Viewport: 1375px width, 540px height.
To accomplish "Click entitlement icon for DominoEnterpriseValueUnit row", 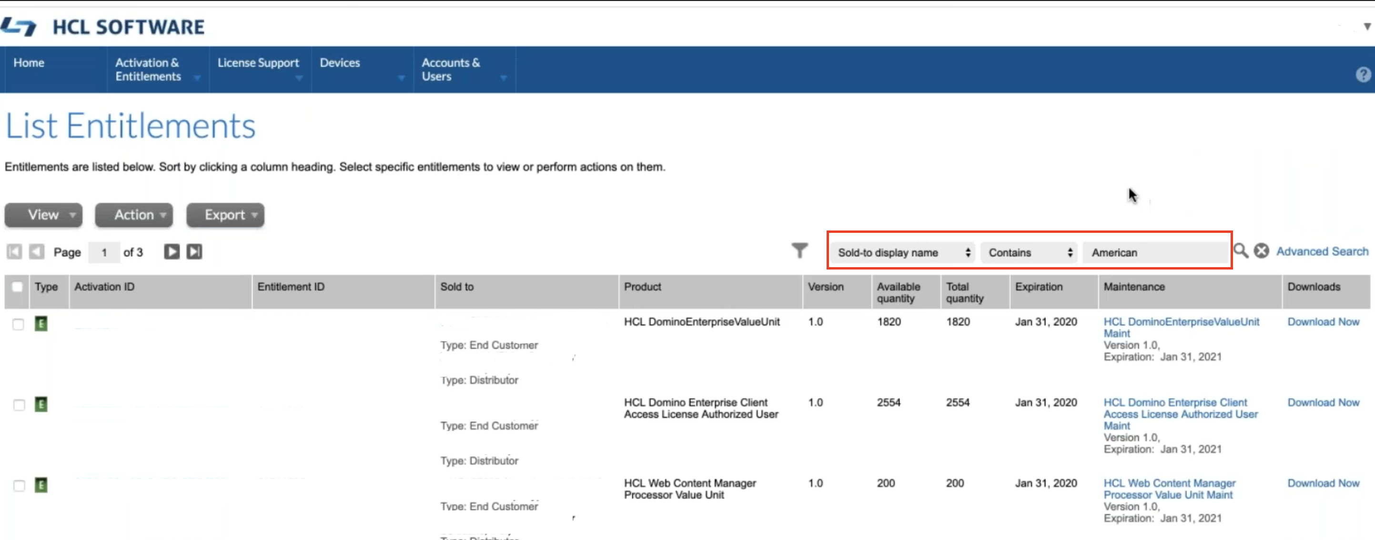I will pyautogui.click(x=41, y=323).
